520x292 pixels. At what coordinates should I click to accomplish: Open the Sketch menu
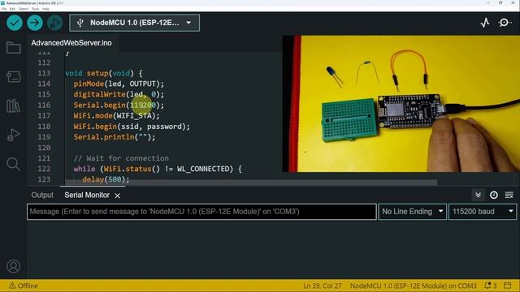[x=24, y=9]
